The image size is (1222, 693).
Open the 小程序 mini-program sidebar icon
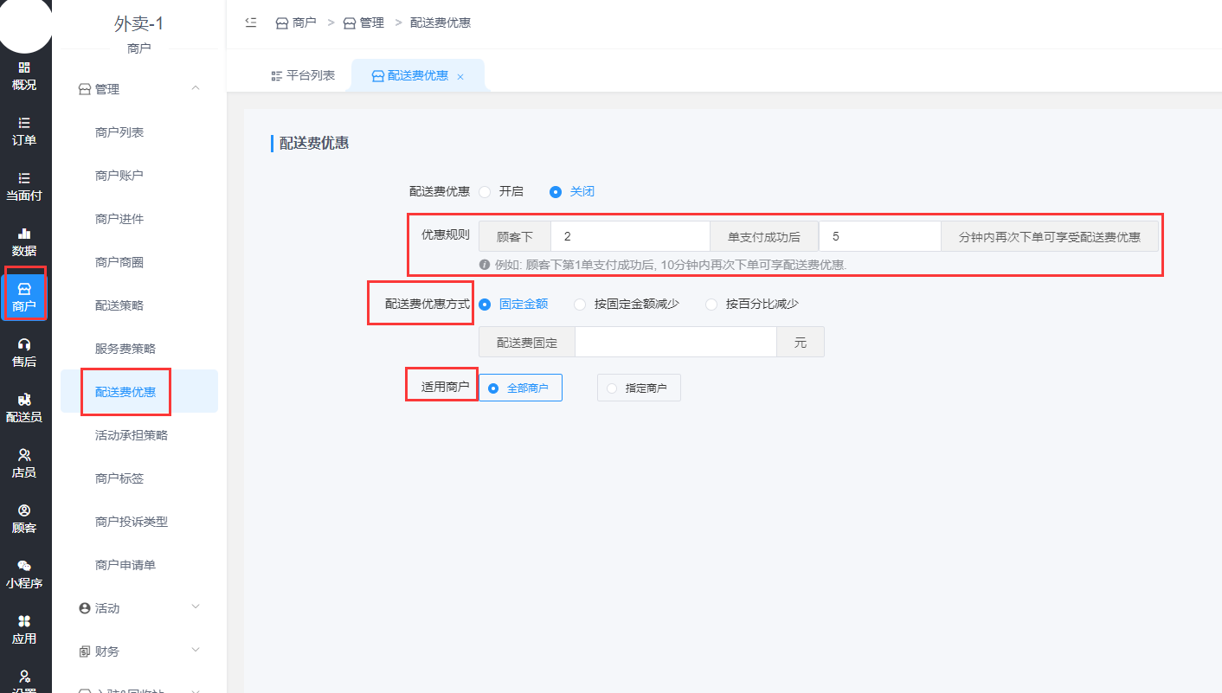tap(24, 574)
